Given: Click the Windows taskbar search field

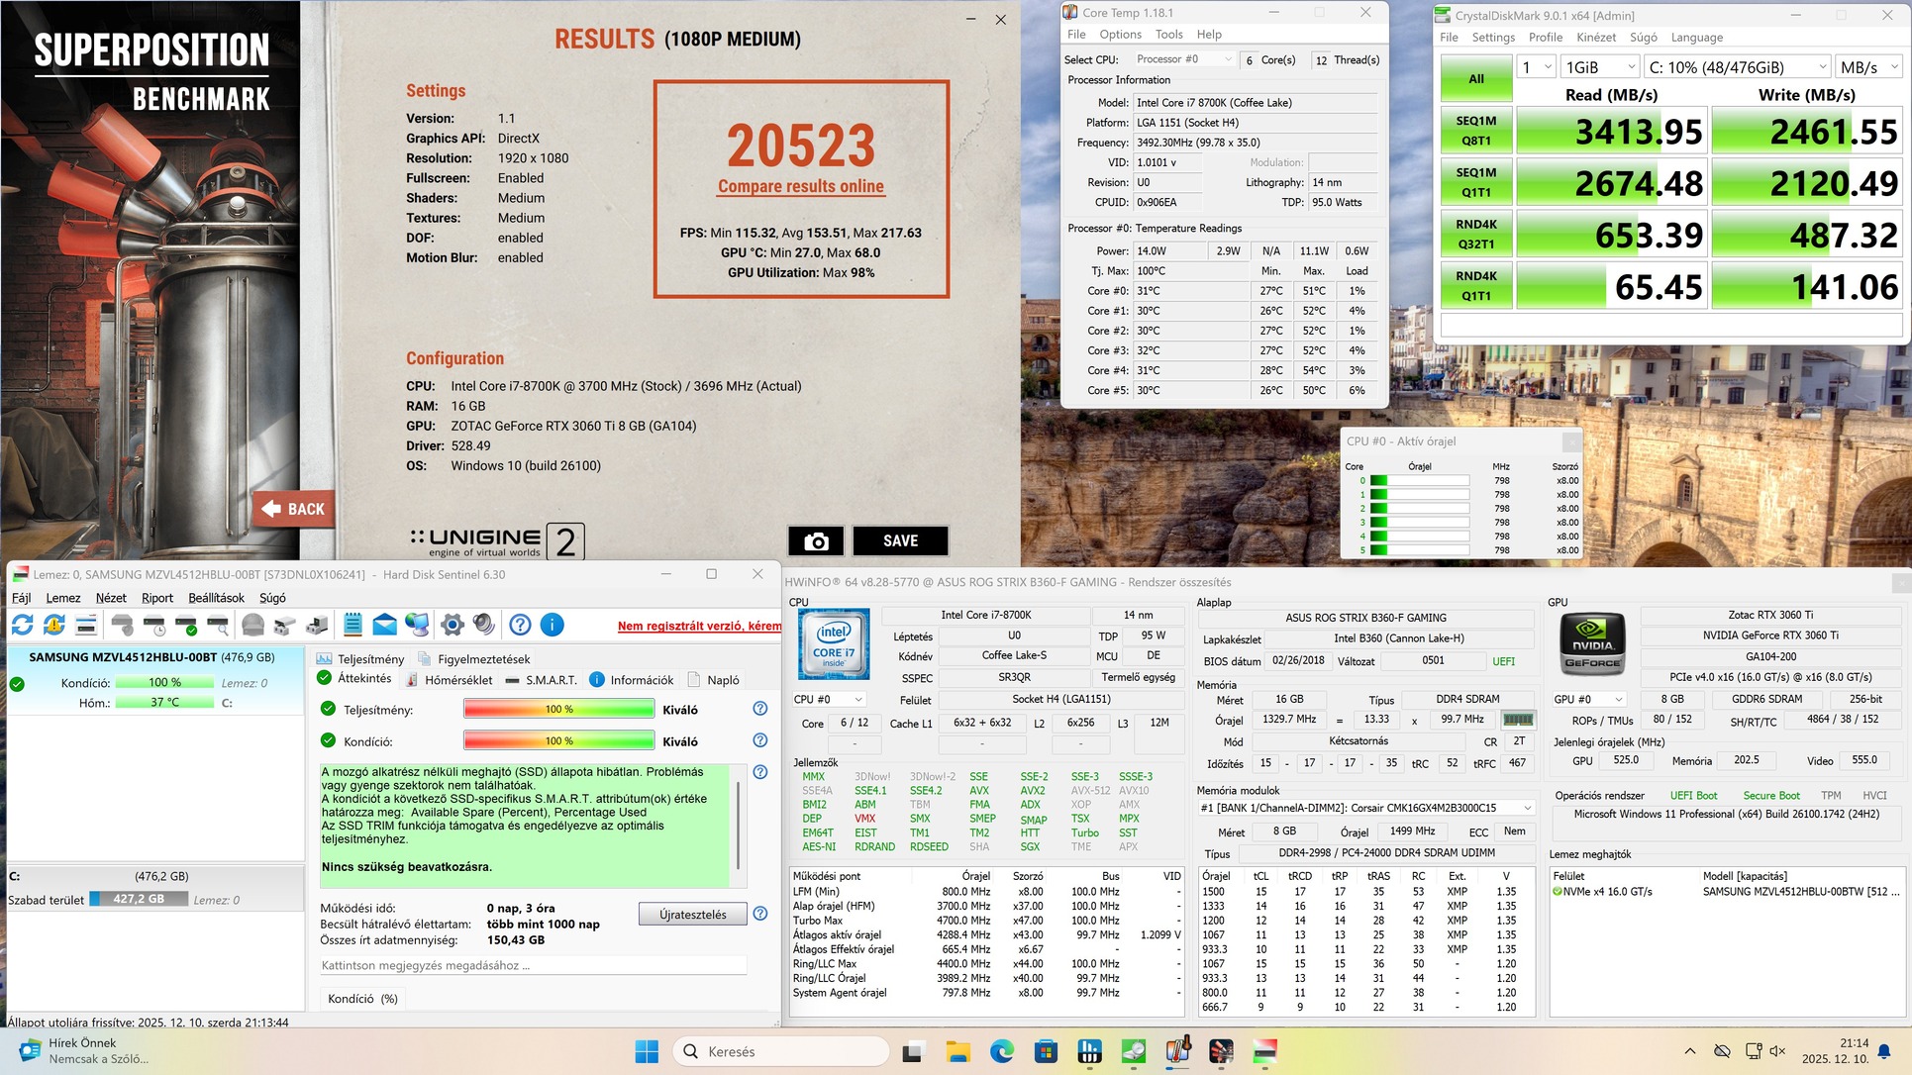Looking at the screenshot, I should (x=781, y=1051).
